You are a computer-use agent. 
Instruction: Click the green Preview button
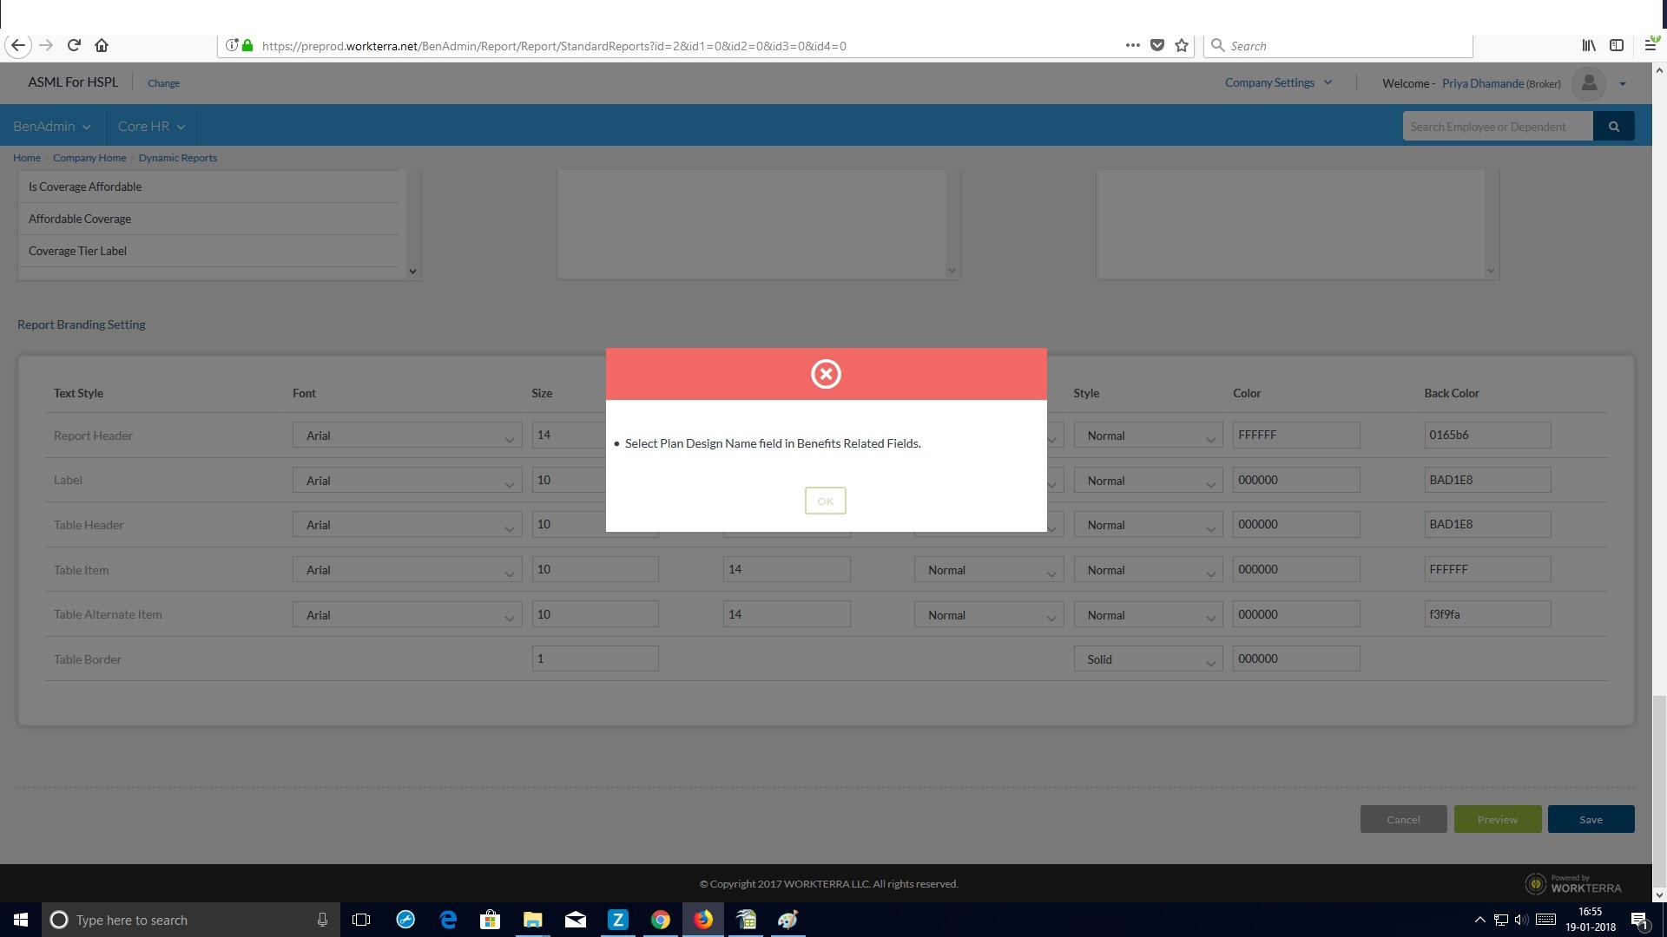(1498, 820)
